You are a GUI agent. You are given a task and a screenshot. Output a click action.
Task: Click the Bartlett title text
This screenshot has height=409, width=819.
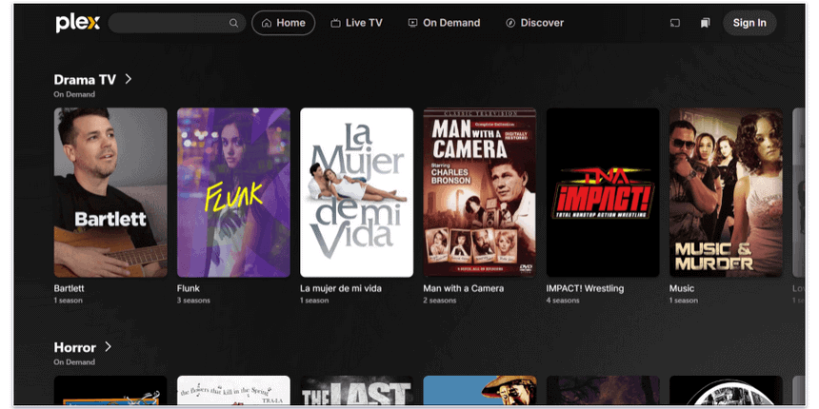coord(69,288)
